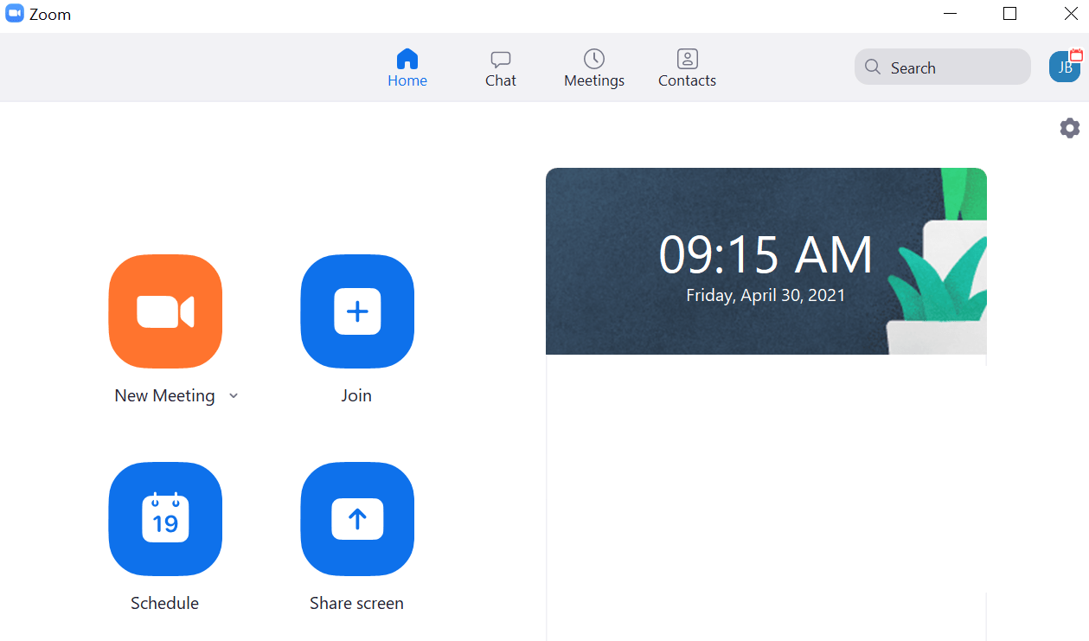Click the clock display showing 09:15 AM
Viewport: 1089px width, 641px height.
765,253
